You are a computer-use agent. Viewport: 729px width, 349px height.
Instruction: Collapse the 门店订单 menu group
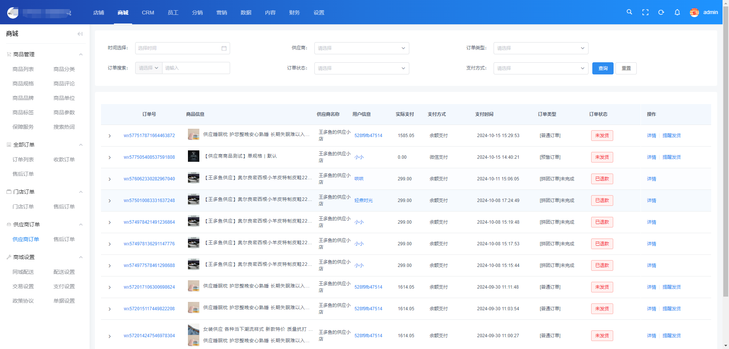81,192
